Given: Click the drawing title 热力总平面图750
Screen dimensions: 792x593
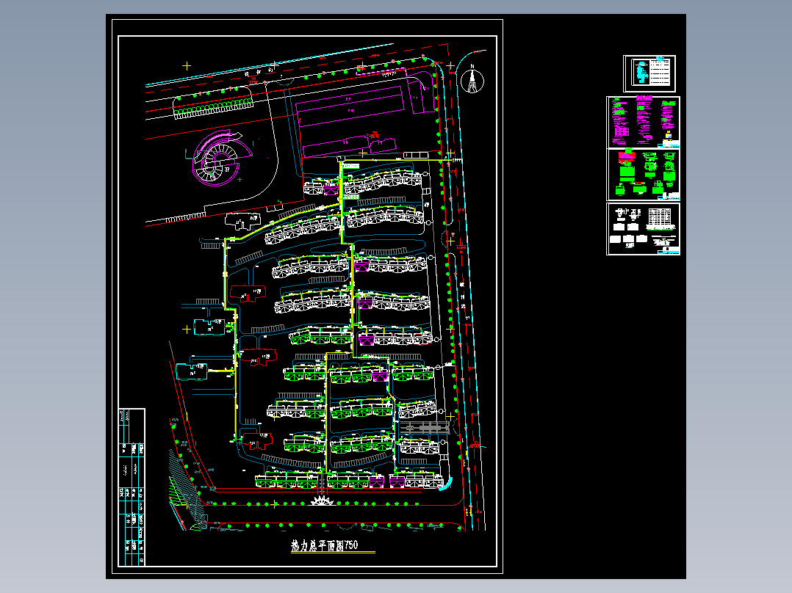Looking at the screenshot, I should 325,545.
